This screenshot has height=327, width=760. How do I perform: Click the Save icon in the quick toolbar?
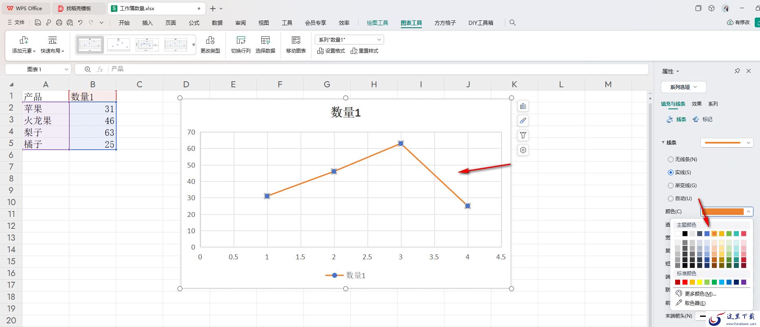click(x=38, y=23)
